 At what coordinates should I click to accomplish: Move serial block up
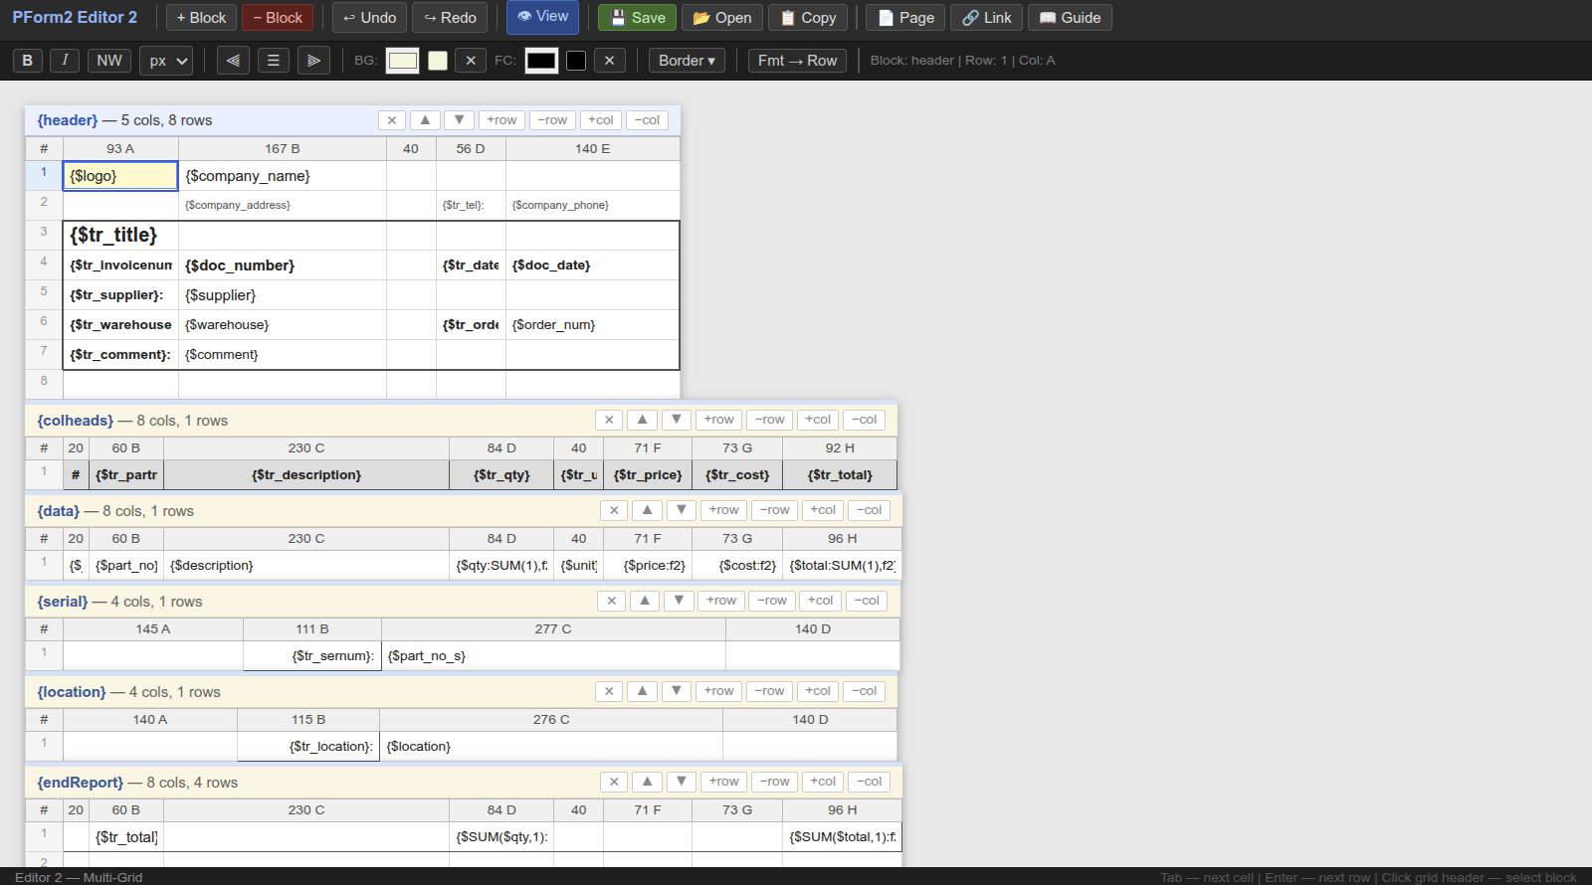pos(644,601)
